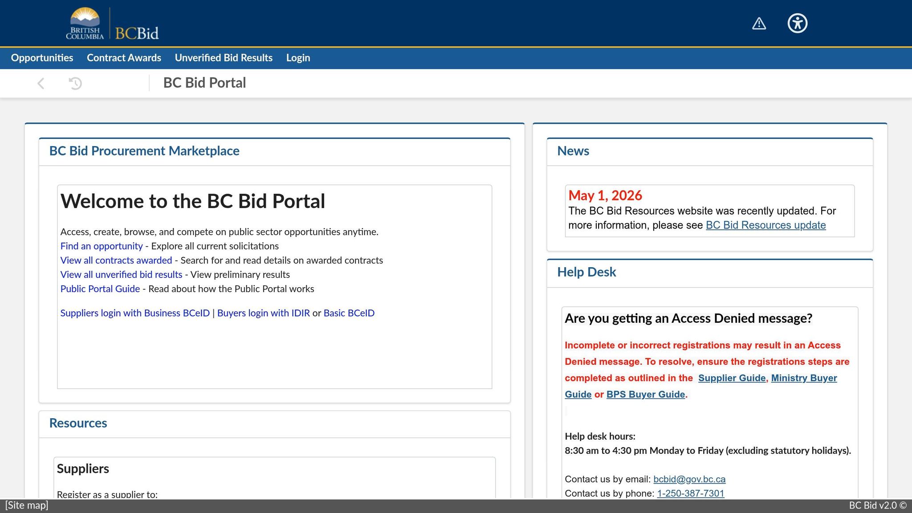The image size is (912, 513).
Task: Click the Access Denied message question heading
Action: [688, 318]
